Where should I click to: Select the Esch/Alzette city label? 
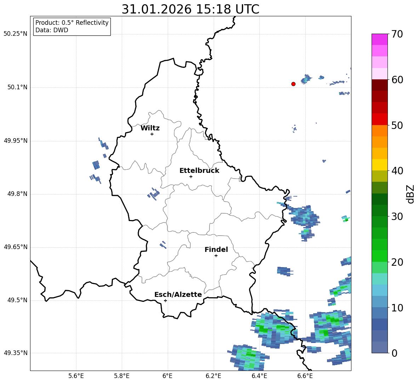point(178,294)
